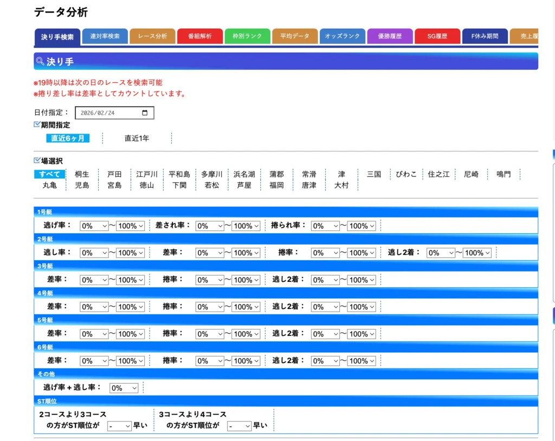Switch to the SG履歴 tab
Image resolution: width=555 pixels, height=441 pixels.
pos(437,36)
